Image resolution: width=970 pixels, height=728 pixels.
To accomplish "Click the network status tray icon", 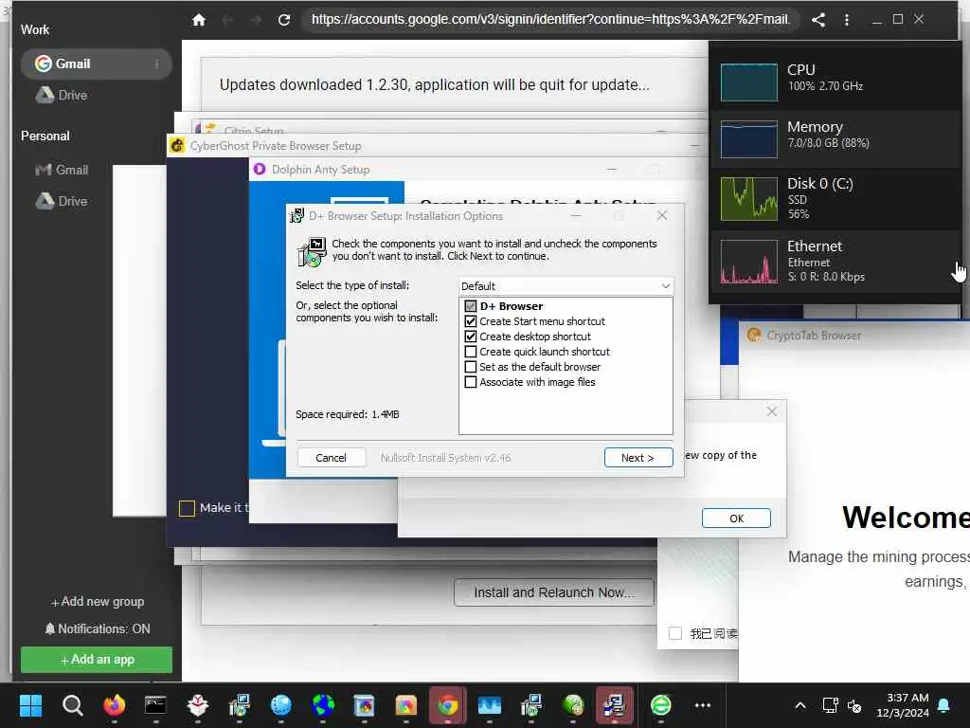I will click(830, 705).
